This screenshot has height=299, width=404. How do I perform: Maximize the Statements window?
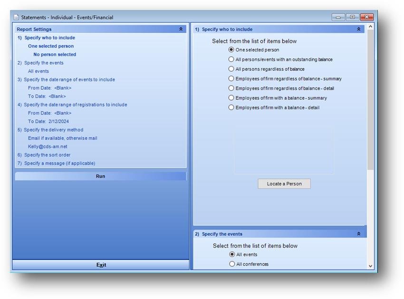[x=353, y=17]
